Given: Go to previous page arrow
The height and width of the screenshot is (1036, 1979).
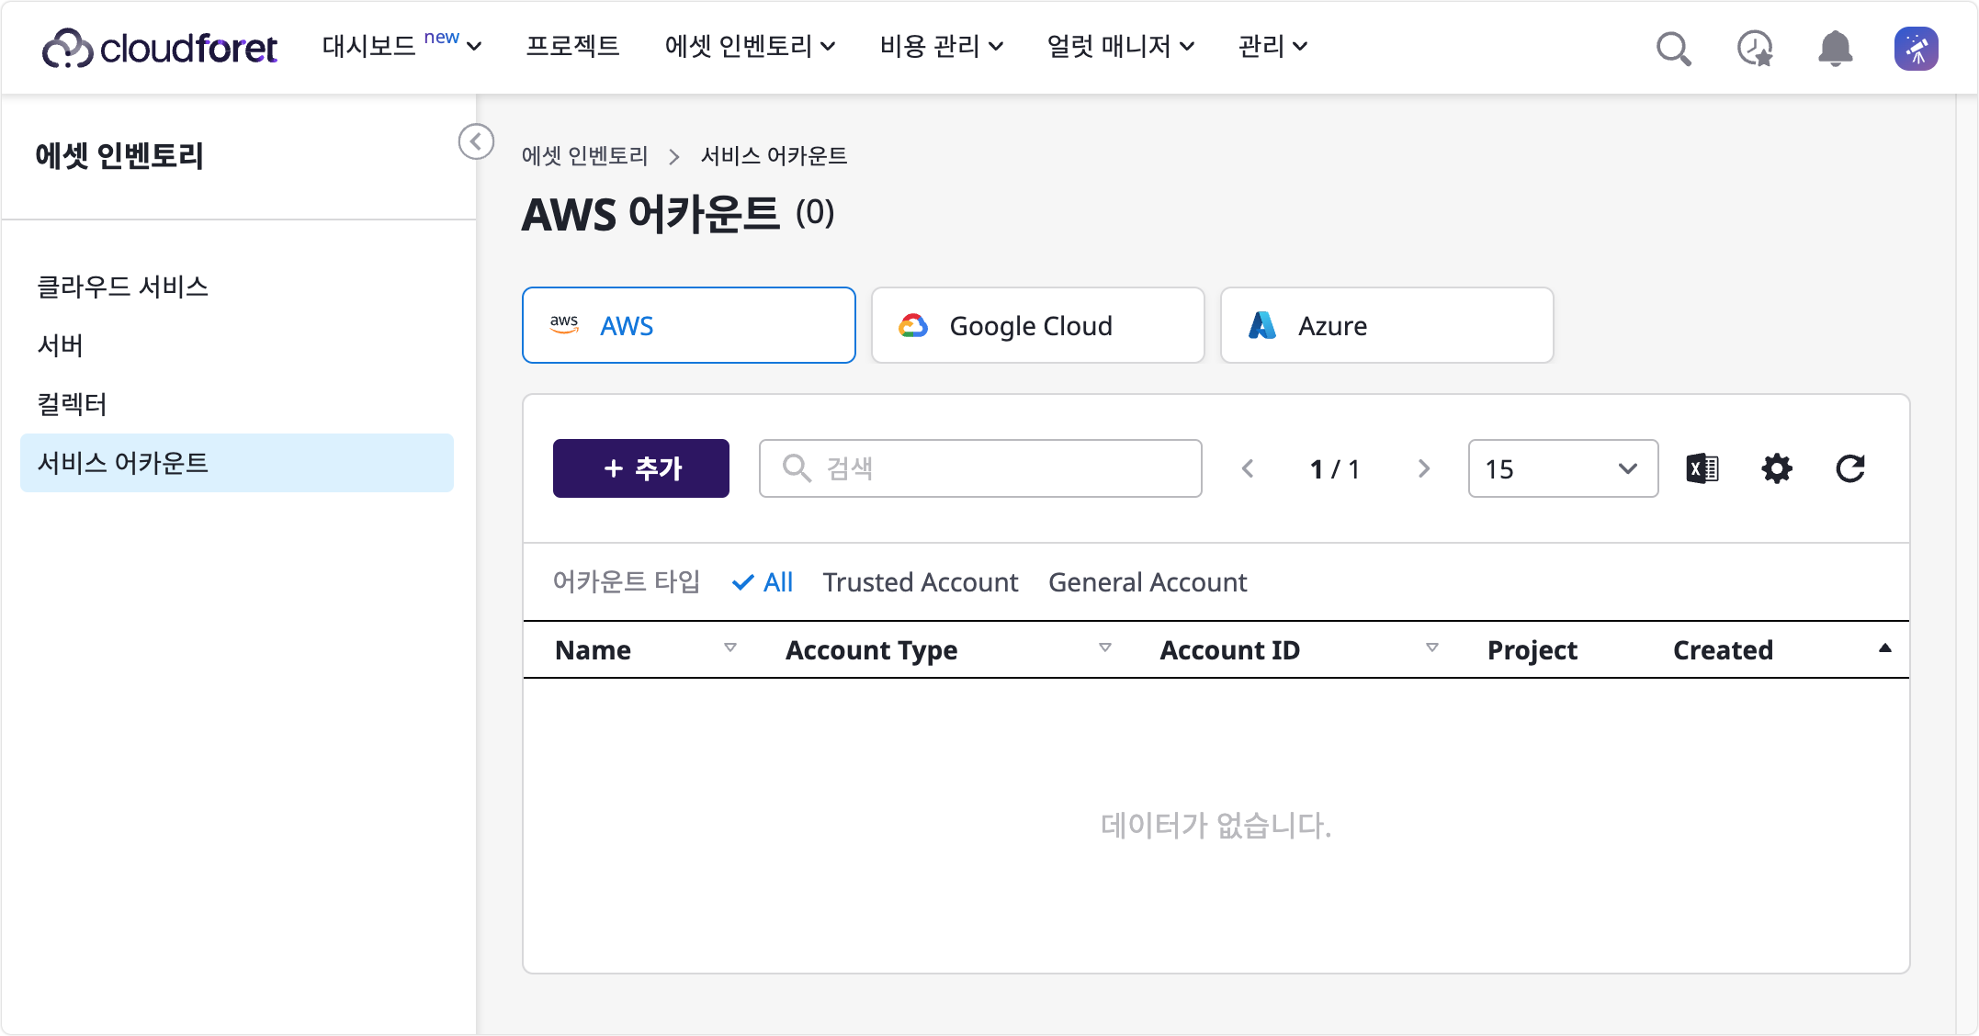Looking at the screenshot, I should 1248,468.
